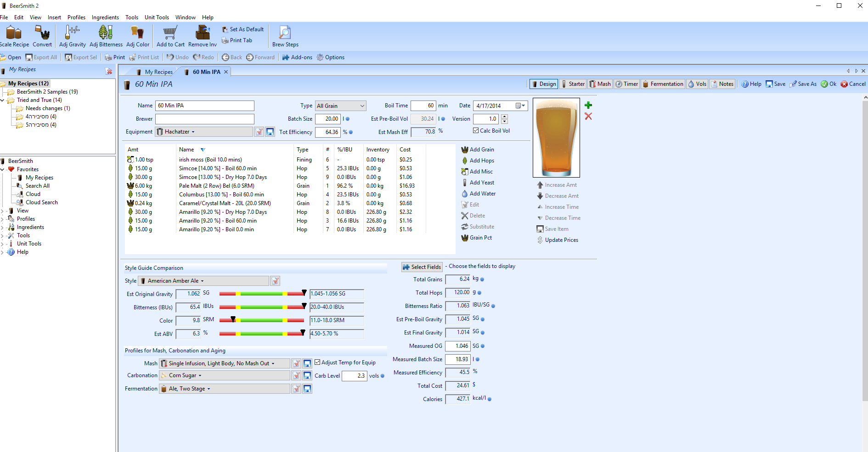
Task: Open the Style American Amber Ale dropdown
Action: point(203,281)
